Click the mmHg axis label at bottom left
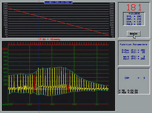The width and height of the screenshot is (152, 113). click(x=5, y=104)
